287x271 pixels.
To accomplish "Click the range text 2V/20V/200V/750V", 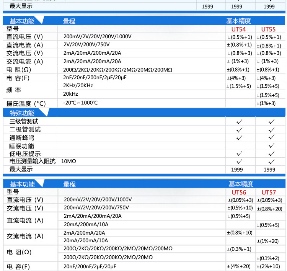I will (x=86, y=44).
